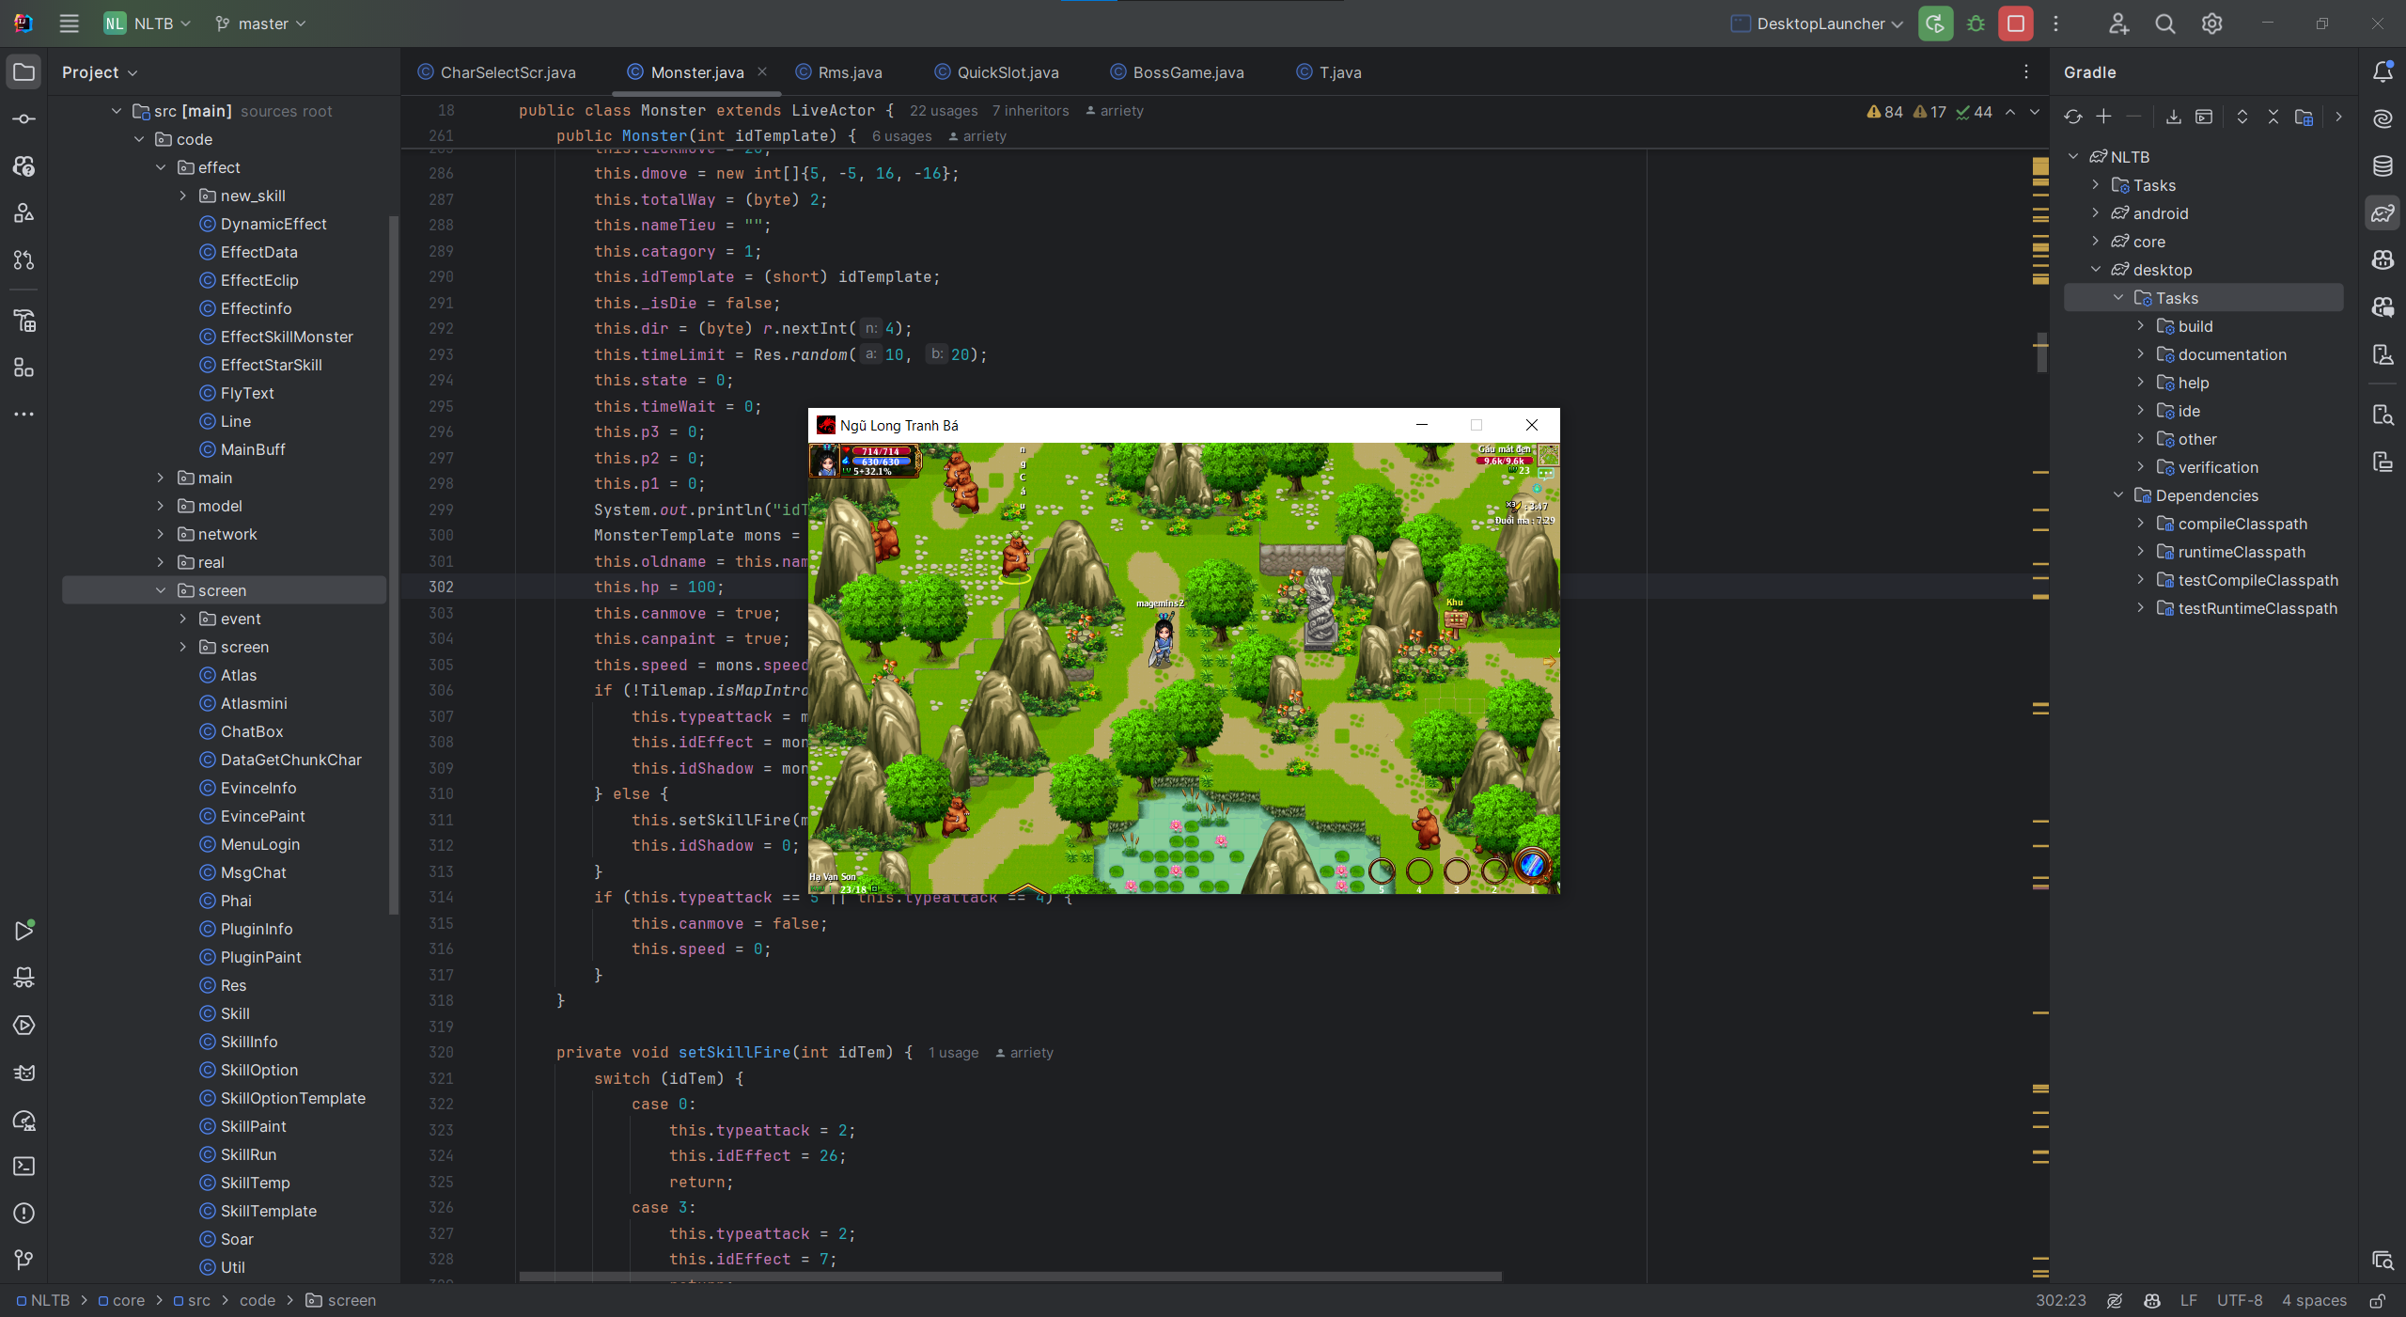
Task: Open Notifications bell icon
Action: [2383, 71]
